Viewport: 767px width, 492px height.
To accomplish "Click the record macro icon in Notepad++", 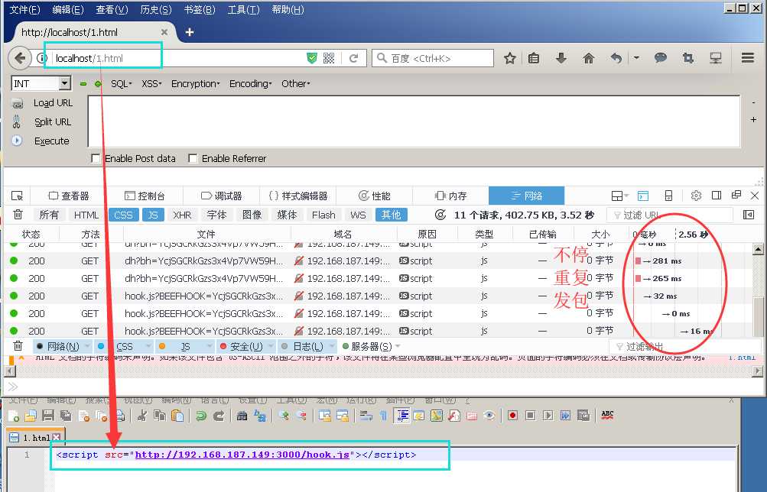I will (x=512, y=416).
